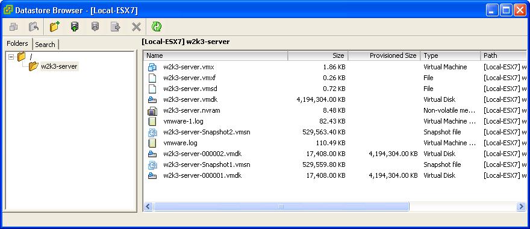The image size is (530, 229).
Task: Sort by the Size column header
Action: tap(318, 56)
